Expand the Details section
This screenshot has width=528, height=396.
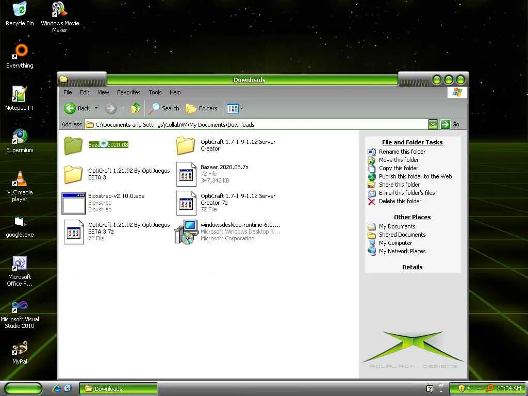click(x=412, y=267)
